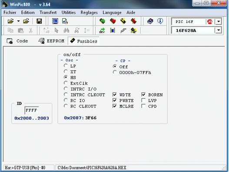Click the grey connector cable icon
Screen dimensions: 229x172
pyautogui.click(x=123, y=30)
